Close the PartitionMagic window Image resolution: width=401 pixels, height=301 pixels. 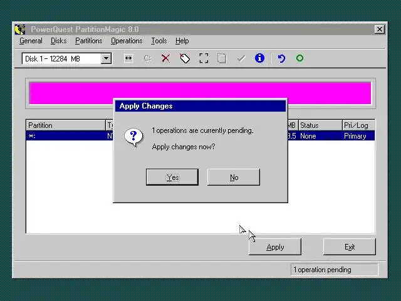380,29
